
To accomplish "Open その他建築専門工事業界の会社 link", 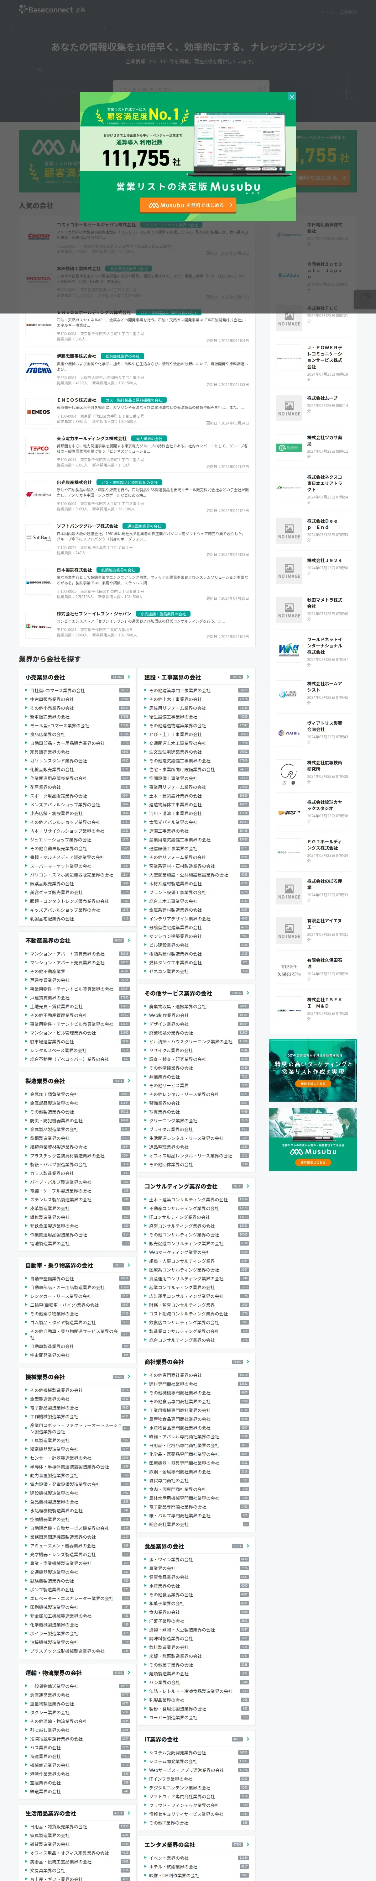I will pyautogui.click(x=180, y=690).
